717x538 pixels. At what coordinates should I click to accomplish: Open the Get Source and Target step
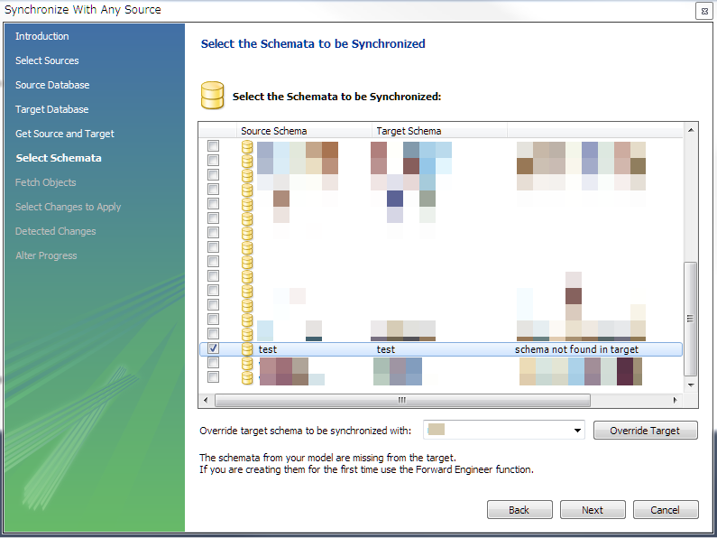[64, 134]
